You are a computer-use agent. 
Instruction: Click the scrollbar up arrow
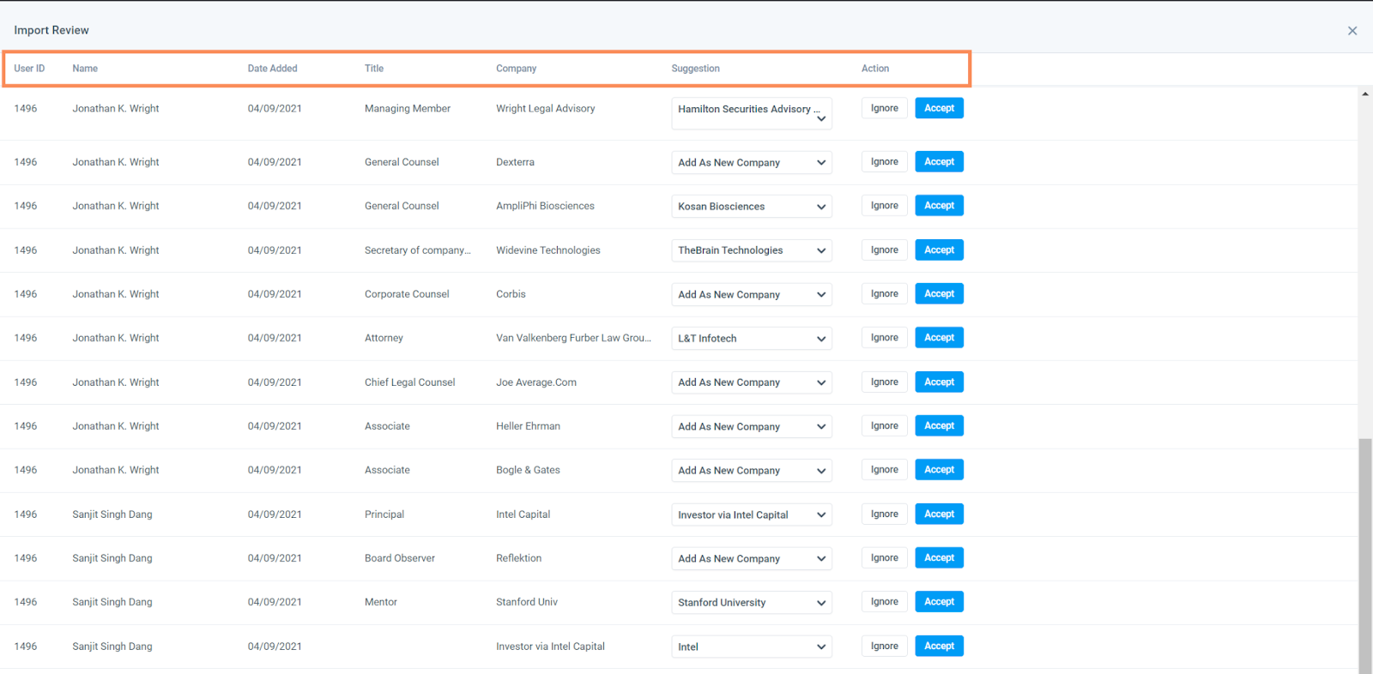pos(1365,93)
